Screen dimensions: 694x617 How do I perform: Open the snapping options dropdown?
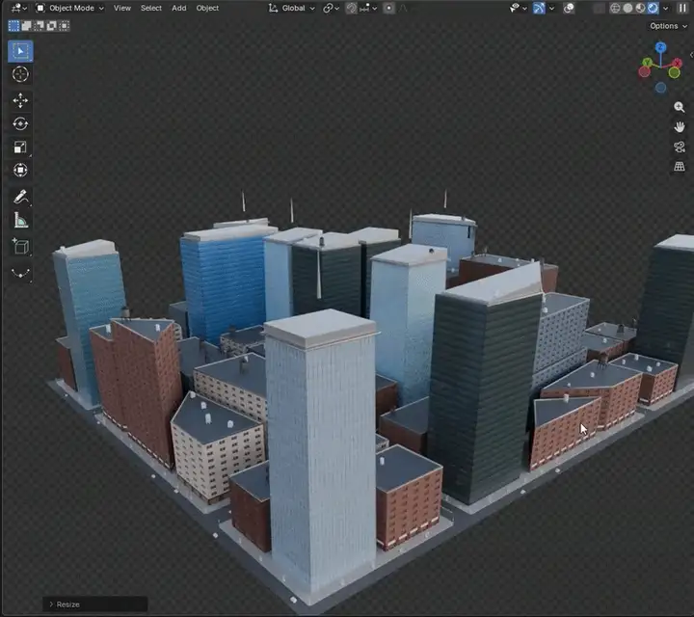[x=368, y=8]
